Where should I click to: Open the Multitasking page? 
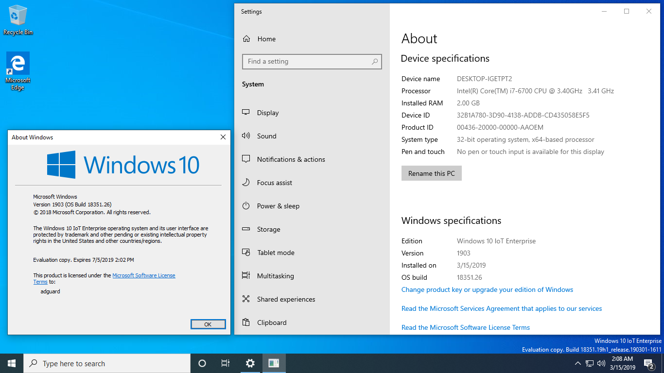[312, 276]
